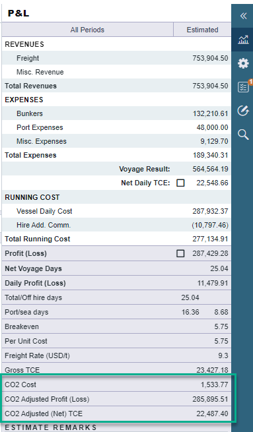Screen dimensions: 253x432
Task: Click the Misc. Revenue row
Action: (116, 72)
